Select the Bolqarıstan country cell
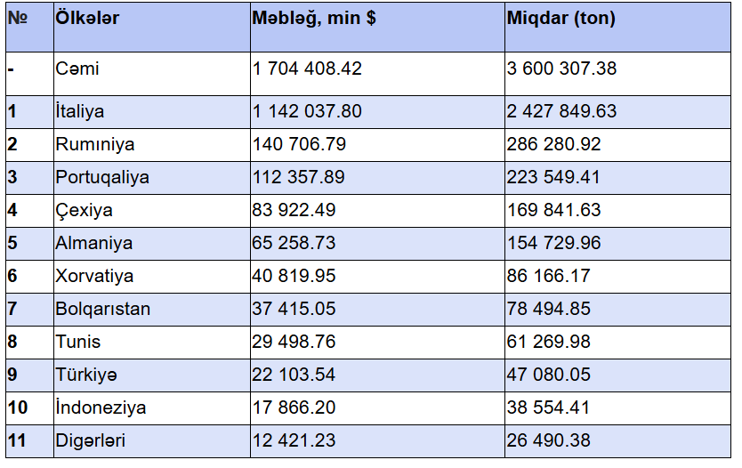This screenshot has width=742, height=468. (x=102, y=309)
